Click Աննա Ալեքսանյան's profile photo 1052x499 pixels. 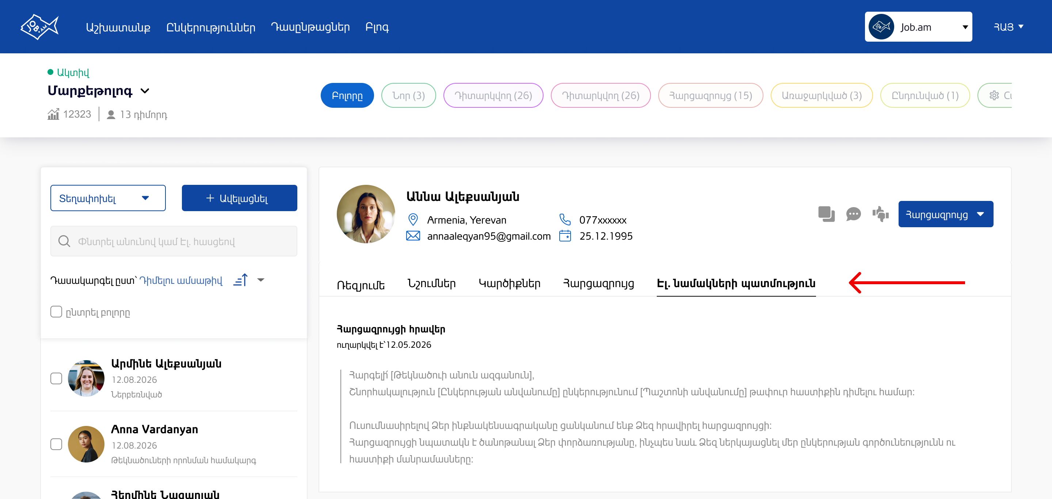366,214
